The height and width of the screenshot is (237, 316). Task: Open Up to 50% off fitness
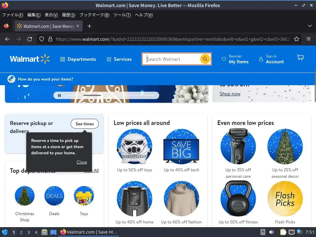pos(238,203)
